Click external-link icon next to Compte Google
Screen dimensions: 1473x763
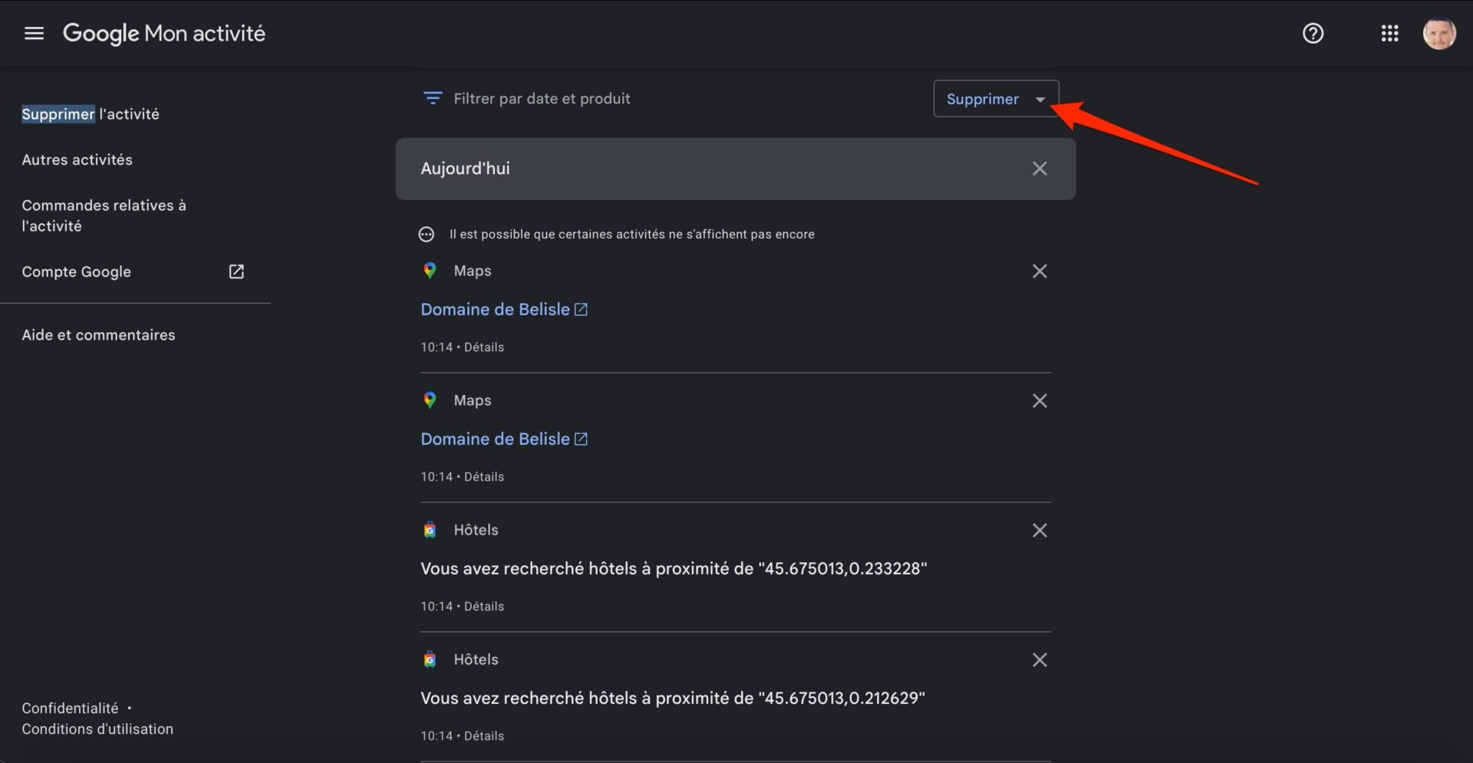[236, 271]
